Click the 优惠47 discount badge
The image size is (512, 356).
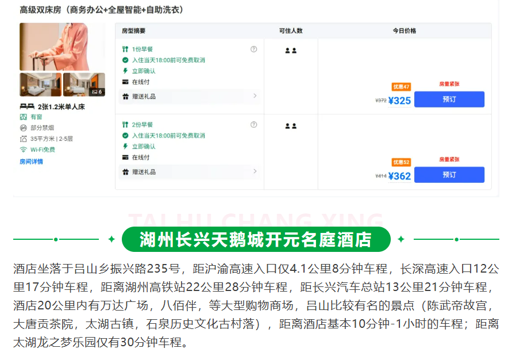(401, 87)
